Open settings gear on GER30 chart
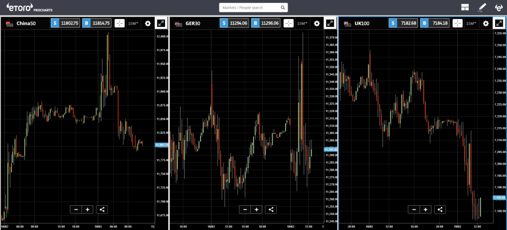 click(x=317, y=23)
